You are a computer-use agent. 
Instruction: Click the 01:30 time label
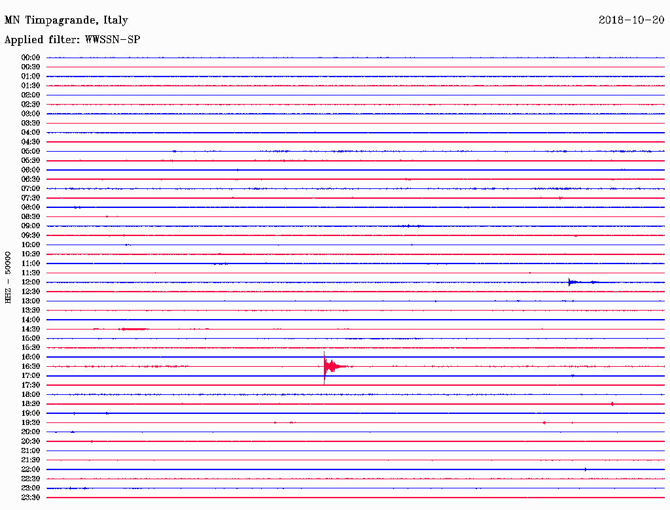point(31,86)
